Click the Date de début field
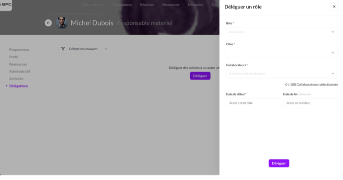 pos(253,103)
